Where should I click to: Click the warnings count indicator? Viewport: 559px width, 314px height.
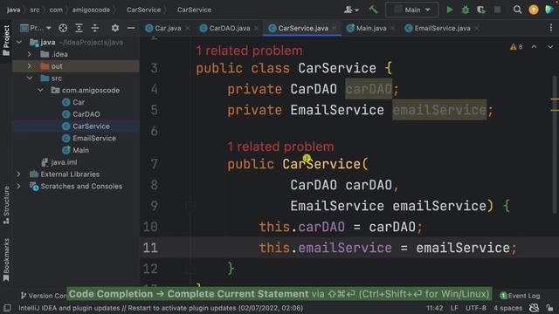(516, 46)
